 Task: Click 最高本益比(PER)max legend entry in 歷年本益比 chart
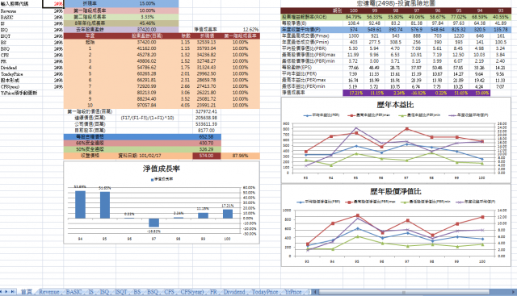pos(369,115)
